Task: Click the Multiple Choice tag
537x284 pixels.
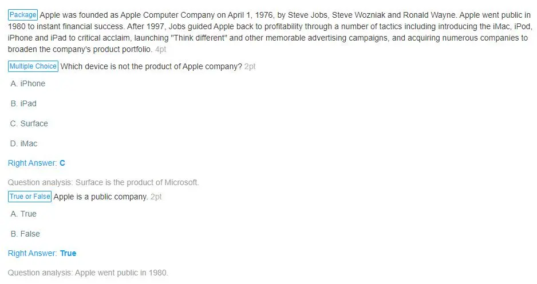Action: click(x=33, y=66)
